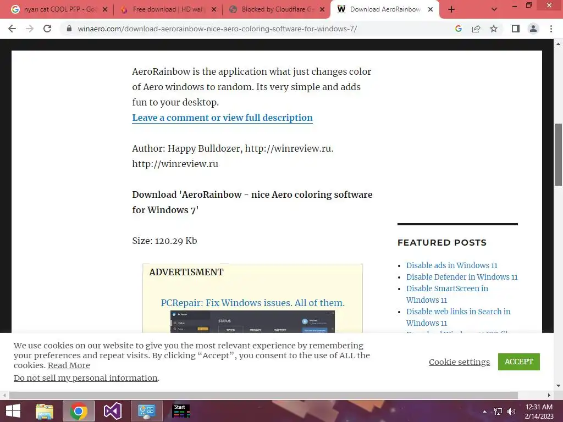Open Cookie settings
Viewport: 563px width, 422px height.
[459, 362]
